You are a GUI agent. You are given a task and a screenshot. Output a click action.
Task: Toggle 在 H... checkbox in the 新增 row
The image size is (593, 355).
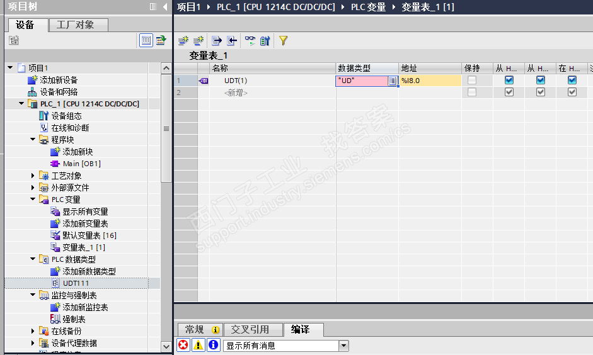pos(572,92)
